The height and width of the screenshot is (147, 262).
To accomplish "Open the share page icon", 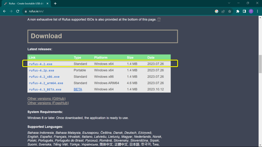I will [223, 11].
